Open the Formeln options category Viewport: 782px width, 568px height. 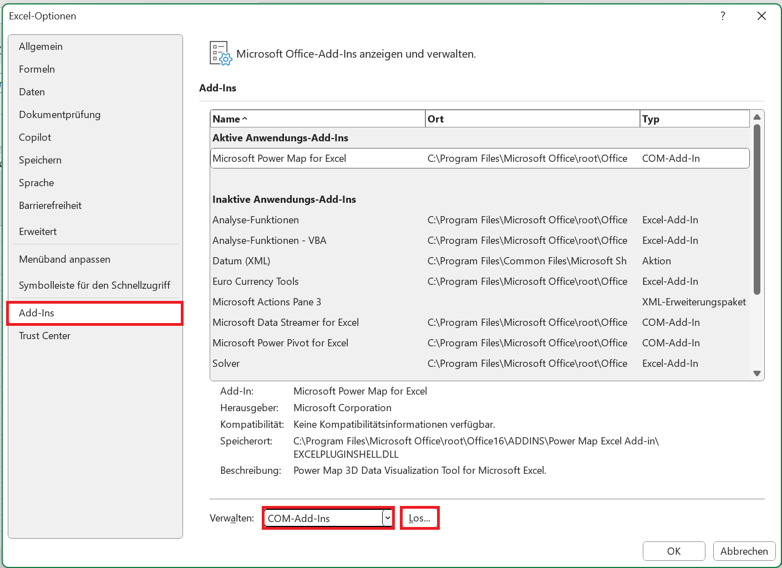95,69
